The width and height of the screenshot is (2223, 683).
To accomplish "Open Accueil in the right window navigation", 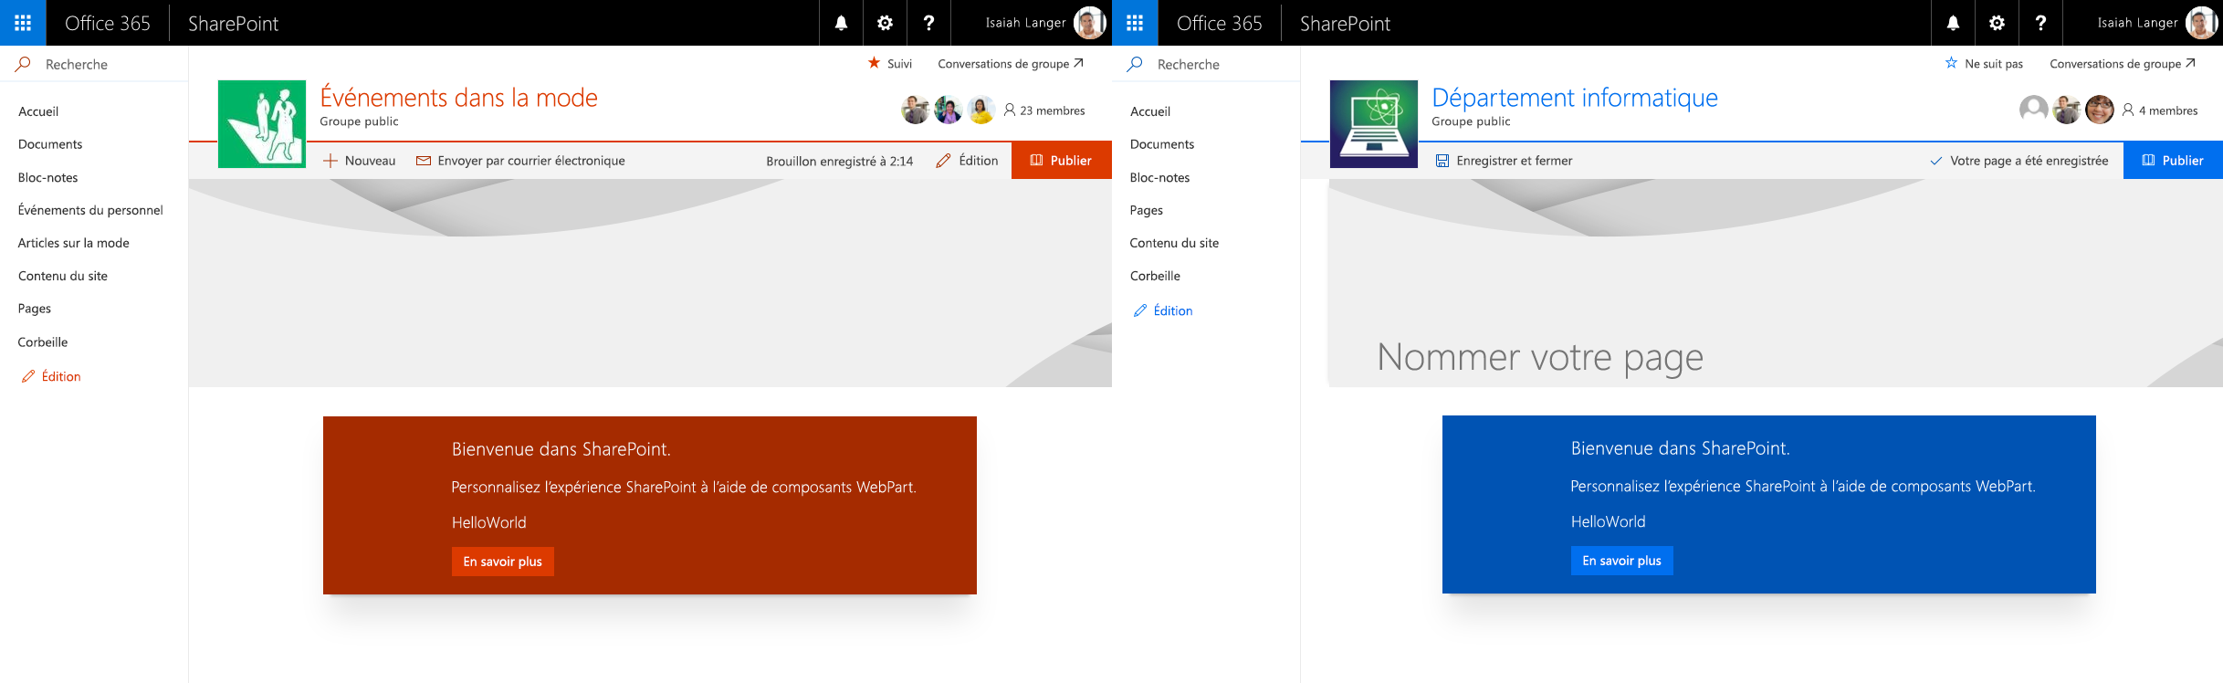I will click(x=1150, y=111).
